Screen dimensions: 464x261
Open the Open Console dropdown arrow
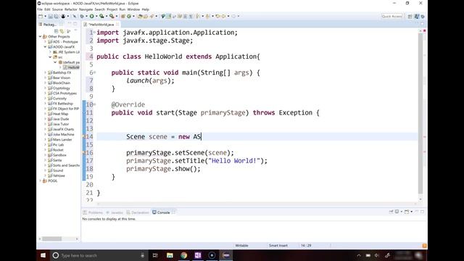[411, 212]
